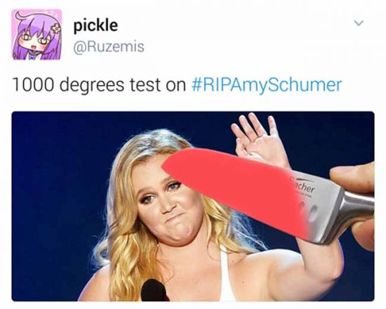Expand the tweet options chevron
Screen dimensions: 386x309
coord(359,23)
